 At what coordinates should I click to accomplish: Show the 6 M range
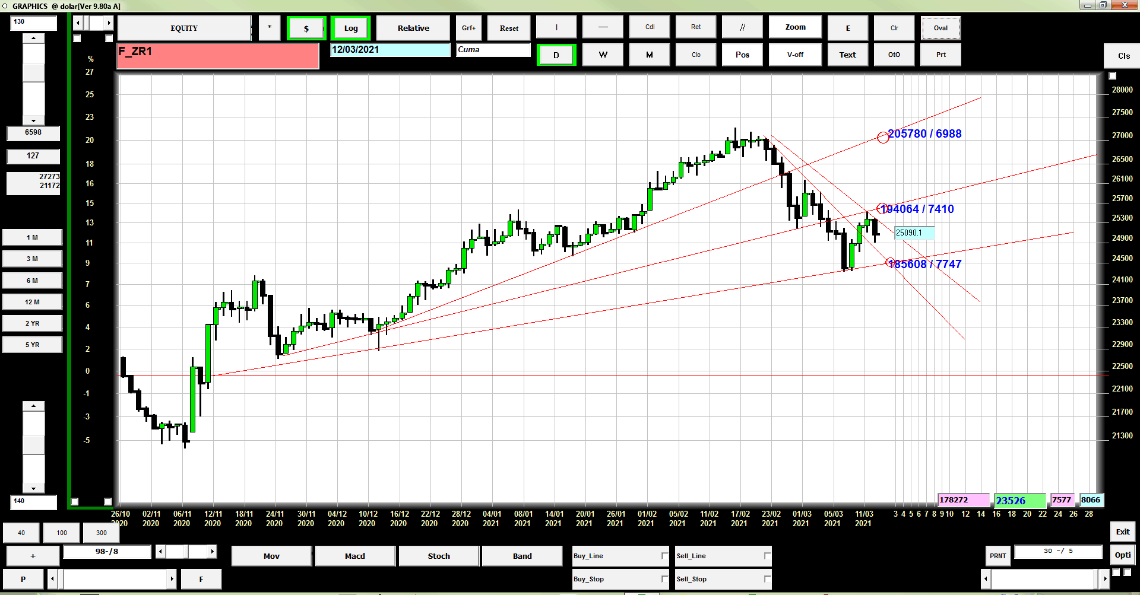[32, 281]
